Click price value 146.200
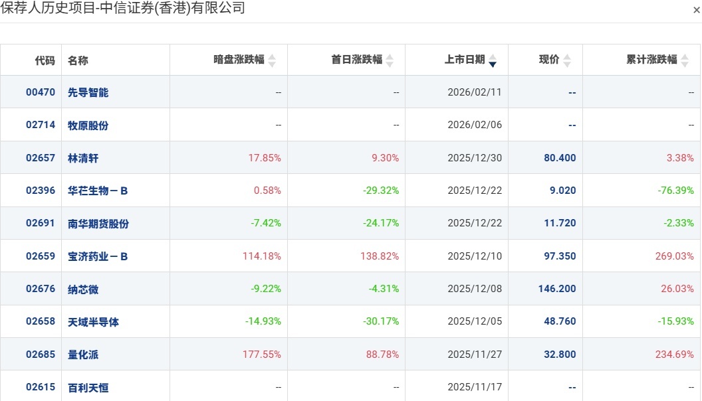The image size is (702, 401). [x=557, y=289]
